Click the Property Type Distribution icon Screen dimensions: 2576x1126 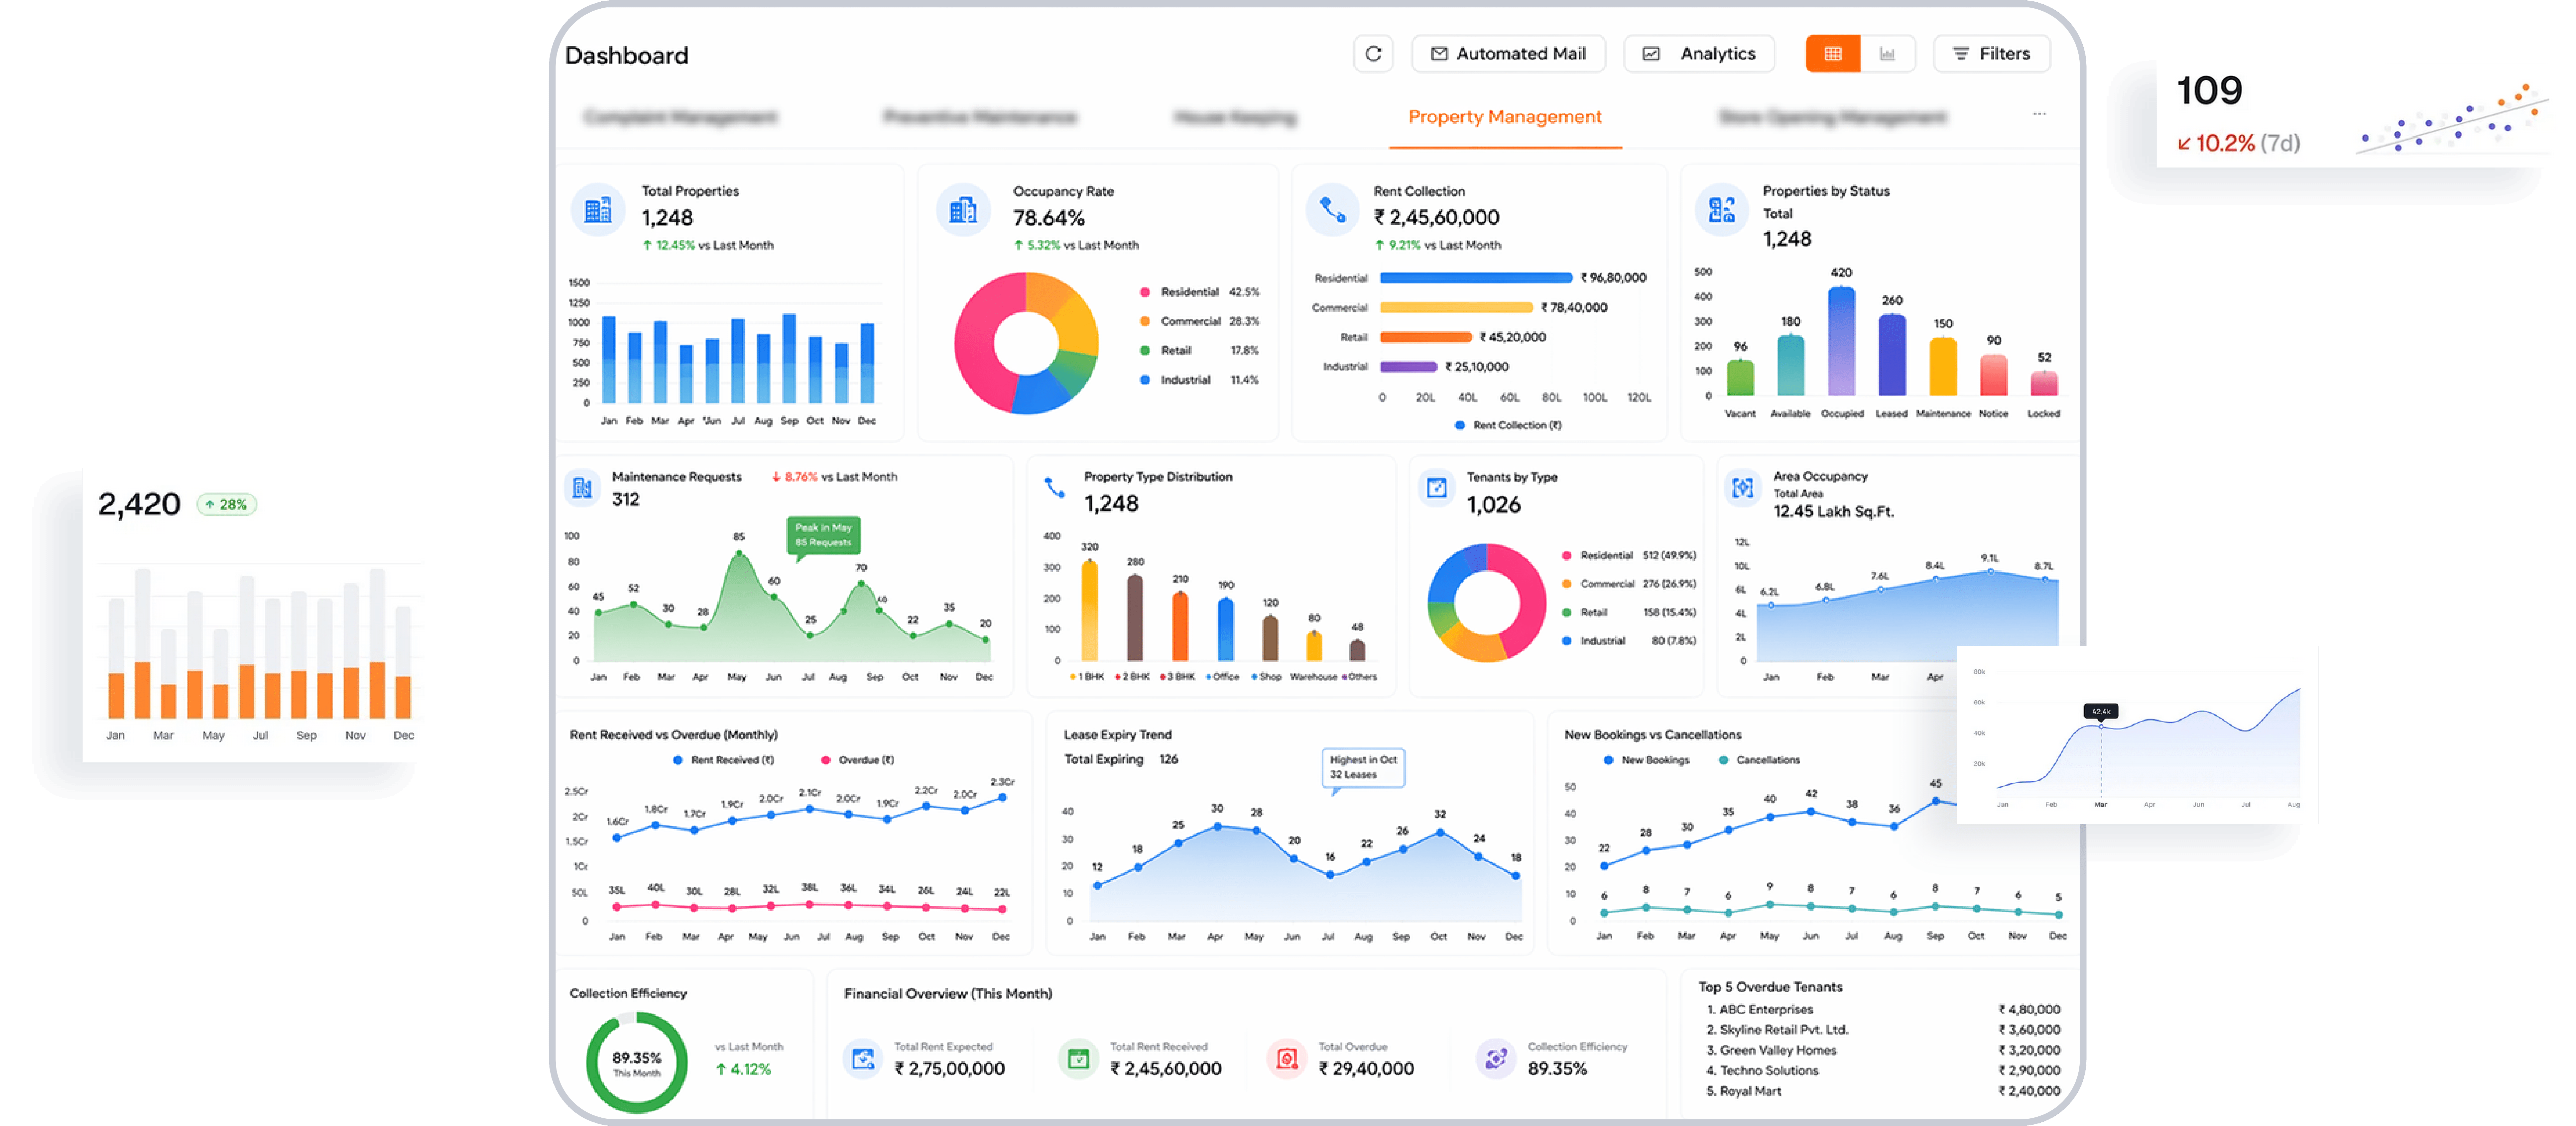pos(1055,488)
